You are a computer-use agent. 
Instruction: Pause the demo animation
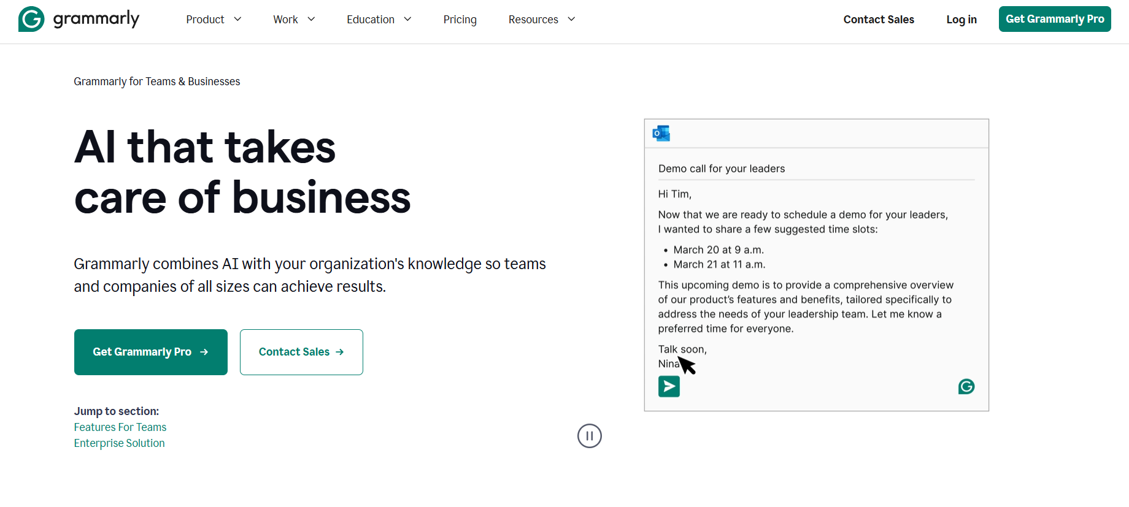[590, 436]
